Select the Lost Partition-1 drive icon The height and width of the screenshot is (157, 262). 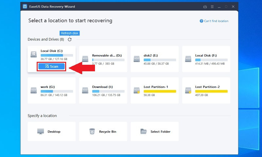coord(137,90)
